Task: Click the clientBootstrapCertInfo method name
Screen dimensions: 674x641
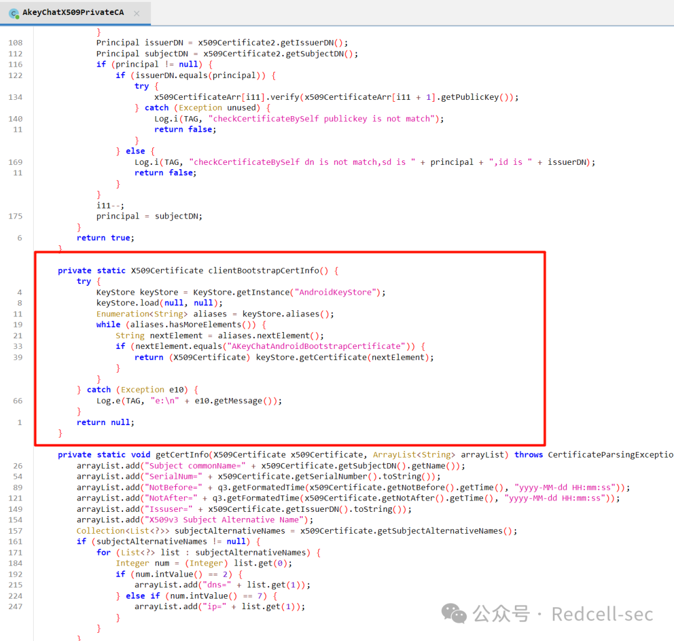Action: click(x=263, y=270)
